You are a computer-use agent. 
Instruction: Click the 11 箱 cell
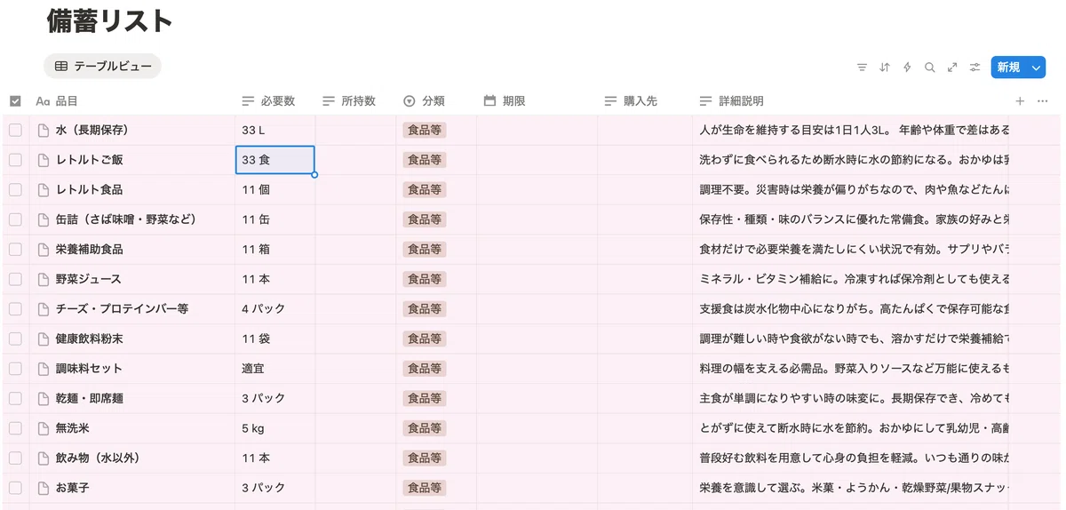pos(275,249)
